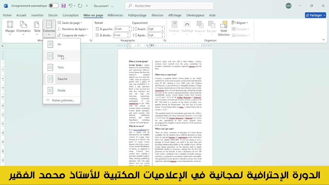
Task: Expand the Aligner dropdown
Action: pyautogui.click(x=240, y=23)
